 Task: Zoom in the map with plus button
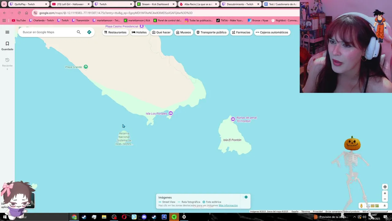(x=385, y=193)
